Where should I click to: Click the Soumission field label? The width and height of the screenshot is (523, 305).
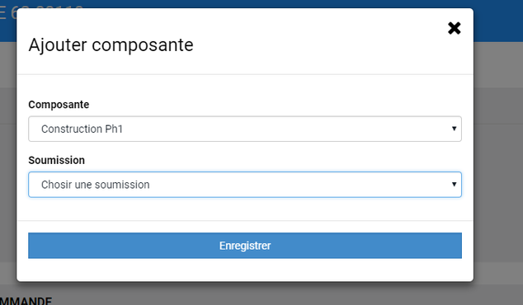pyautogui.click(x=56, y=161)
